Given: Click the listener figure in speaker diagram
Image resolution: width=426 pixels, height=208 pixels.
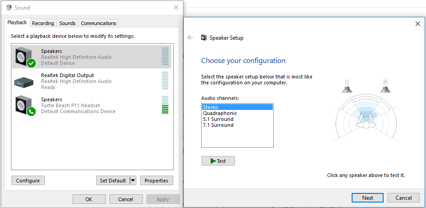Looking at the screenshot, I should coord(366,119).
